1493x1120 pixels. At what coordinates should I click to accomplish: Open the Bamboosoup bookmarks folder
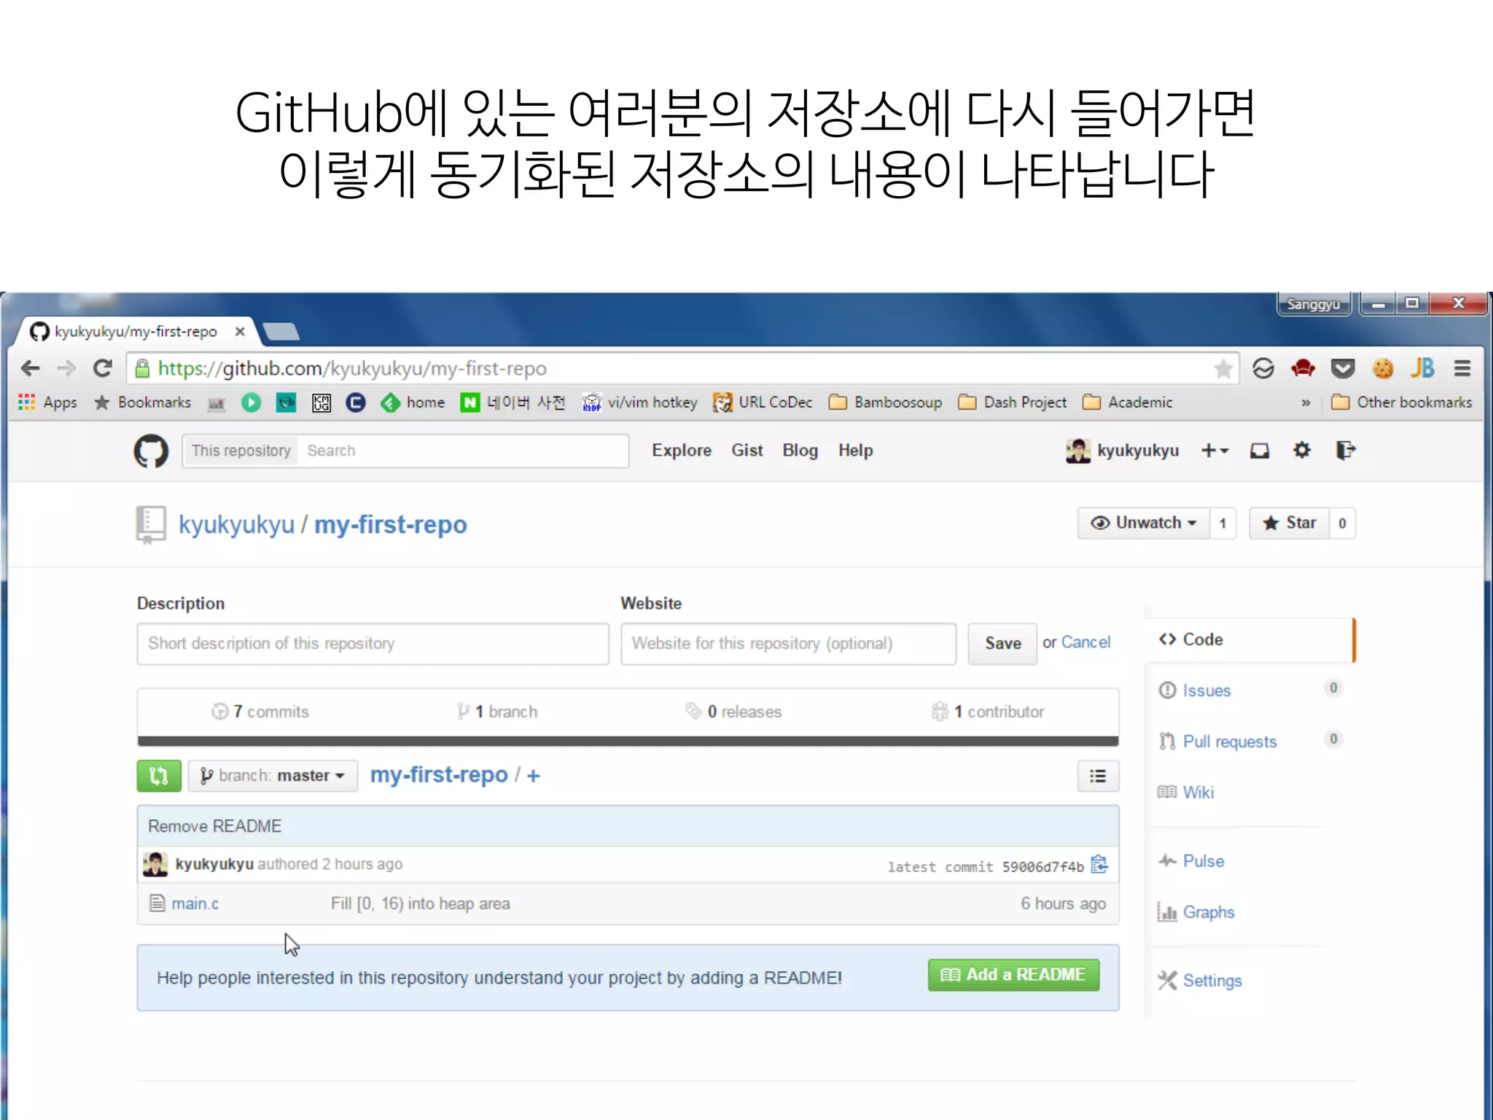click(885, 402)
